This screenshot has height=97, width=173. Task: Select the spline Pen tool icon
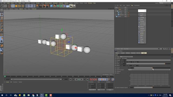click(x=55, y=6)
